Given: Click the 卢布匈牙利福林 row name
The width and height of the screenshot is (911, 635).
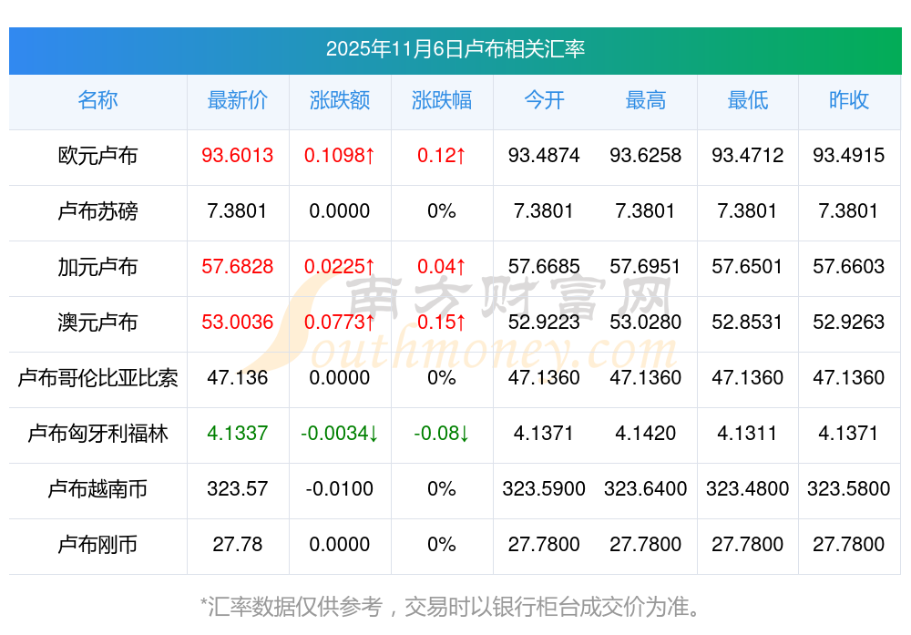Looking at the screenshot, I should pos(97,434).
